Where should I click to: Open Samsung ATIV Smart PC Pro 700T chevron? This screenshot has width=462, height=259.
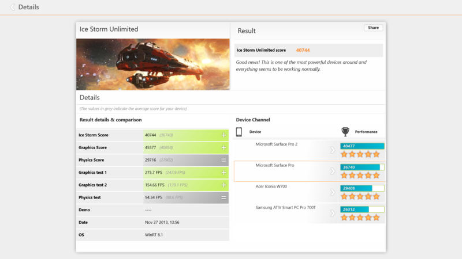point(333,214)
